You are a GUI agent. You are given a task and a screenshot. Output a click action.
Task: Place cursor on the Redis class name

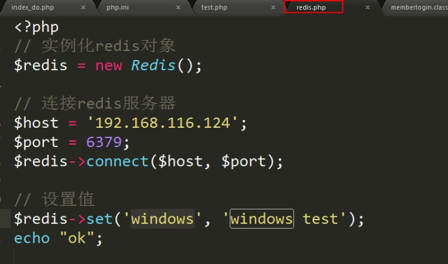[x=153, y=66]
